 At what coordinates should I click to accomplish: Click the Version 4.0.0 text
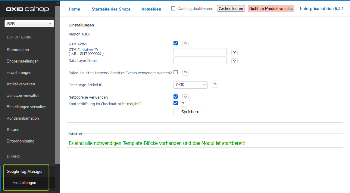(80, 34)
